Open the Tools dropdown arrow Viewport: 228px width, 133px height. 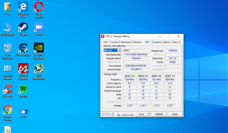(x=149, y=114)
